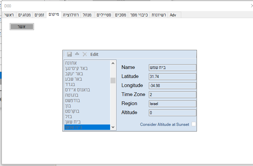Click the add location toolbar icon
The image size is (253, 166).
point(77,54)
